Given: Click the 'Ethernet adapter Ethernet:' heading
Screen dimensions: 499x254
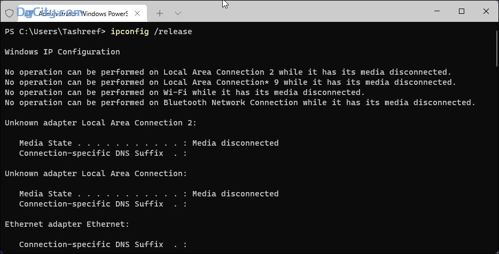Looking at the screenshot, I should pyautogui.click(x=67, y=224).
